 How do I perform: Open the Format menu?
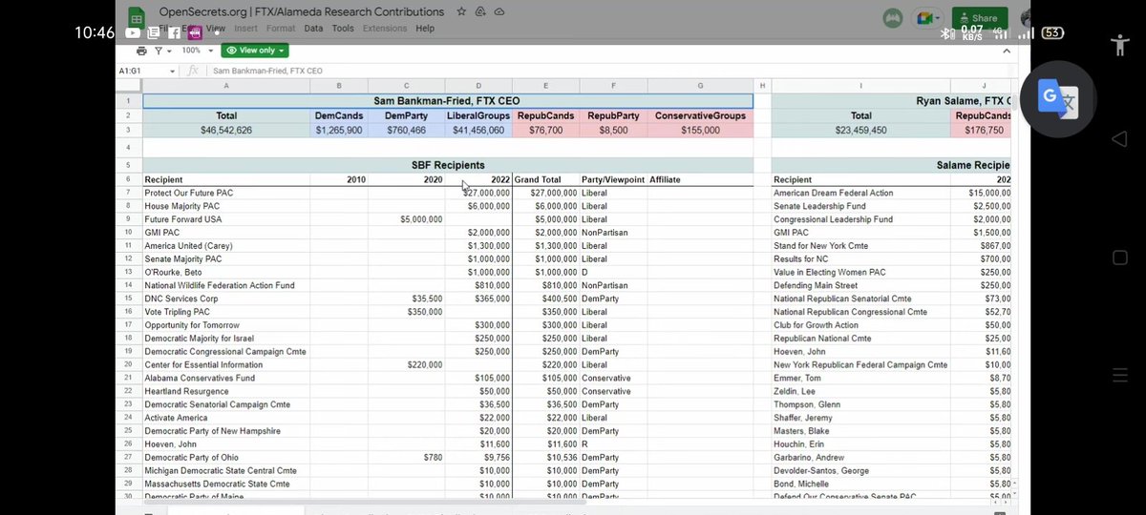tap(281, 29)
